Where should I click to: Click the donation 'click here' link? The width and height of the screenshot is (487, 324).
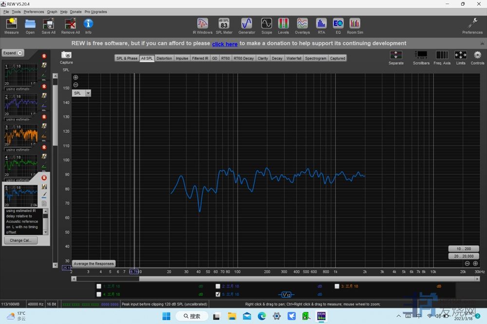click(x=225, y=44)
